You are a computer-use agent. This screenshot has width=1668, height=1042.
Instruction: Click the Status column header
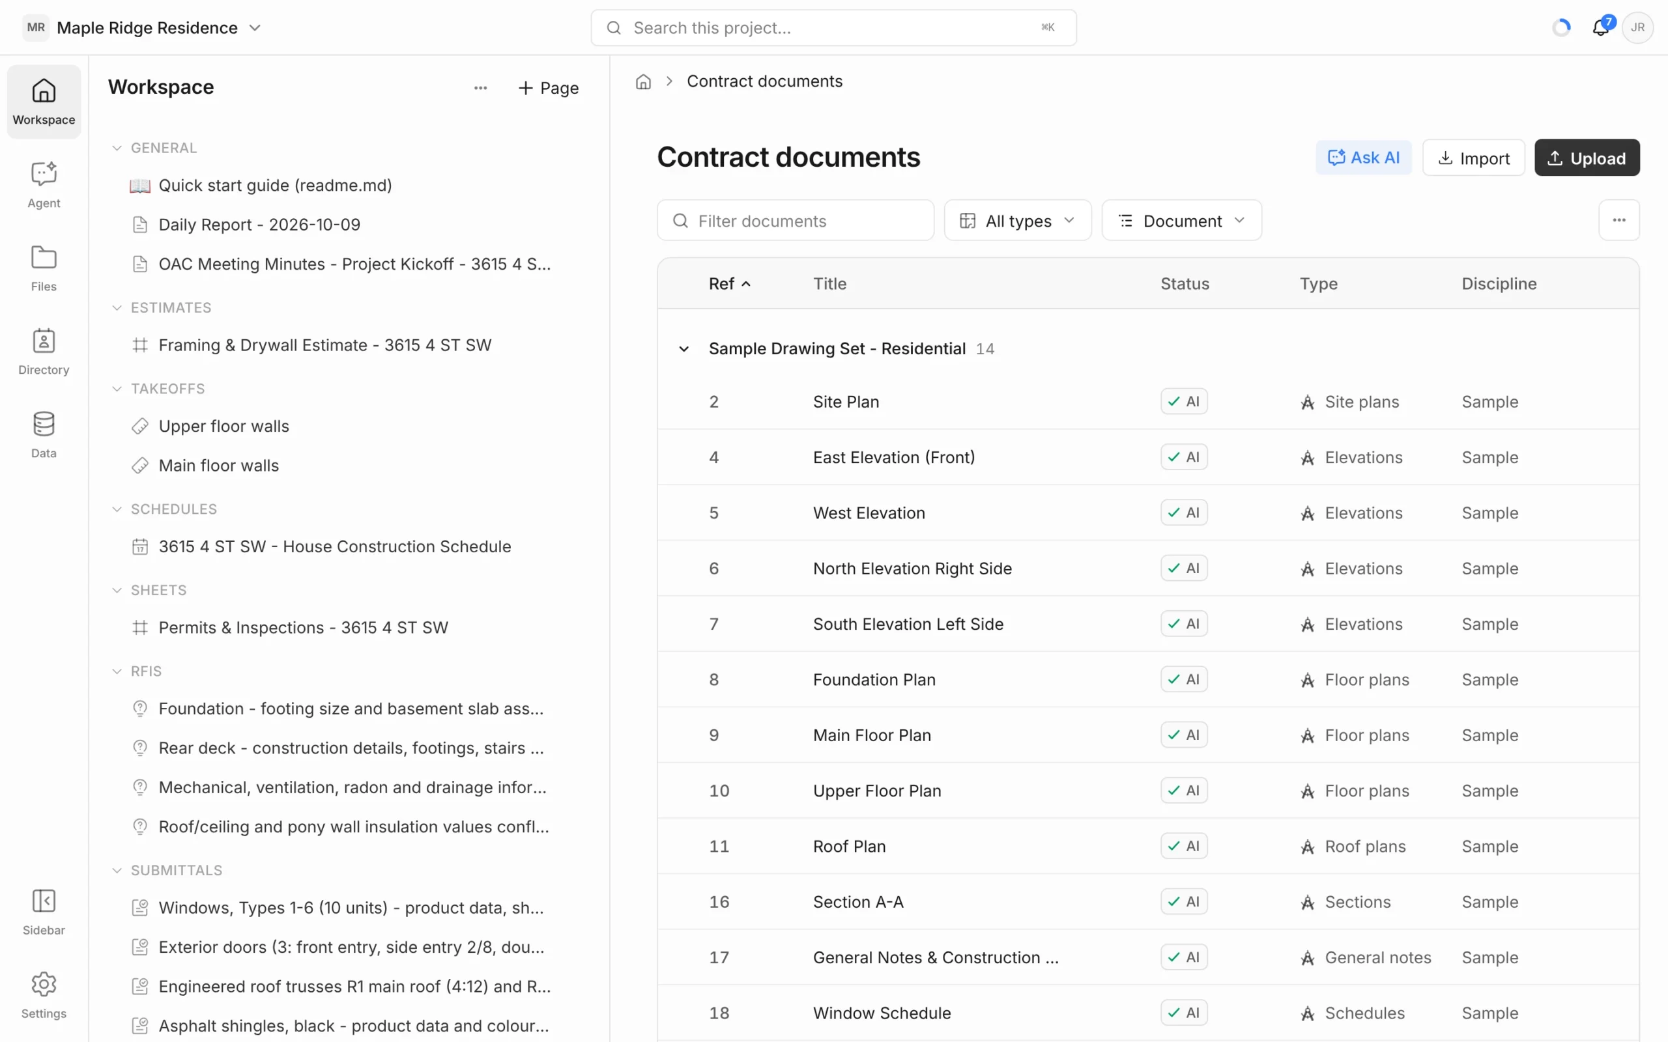[1184, 284]
